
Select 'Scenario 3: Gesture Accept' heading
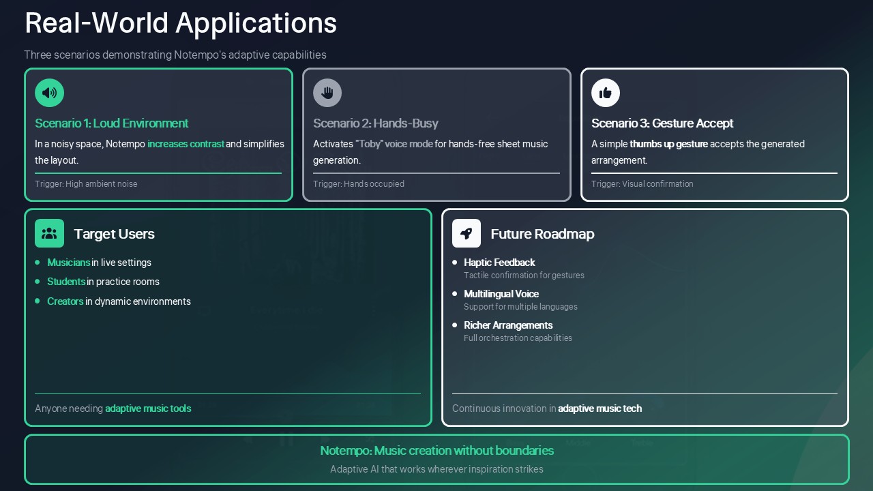(x=662, y=123)
